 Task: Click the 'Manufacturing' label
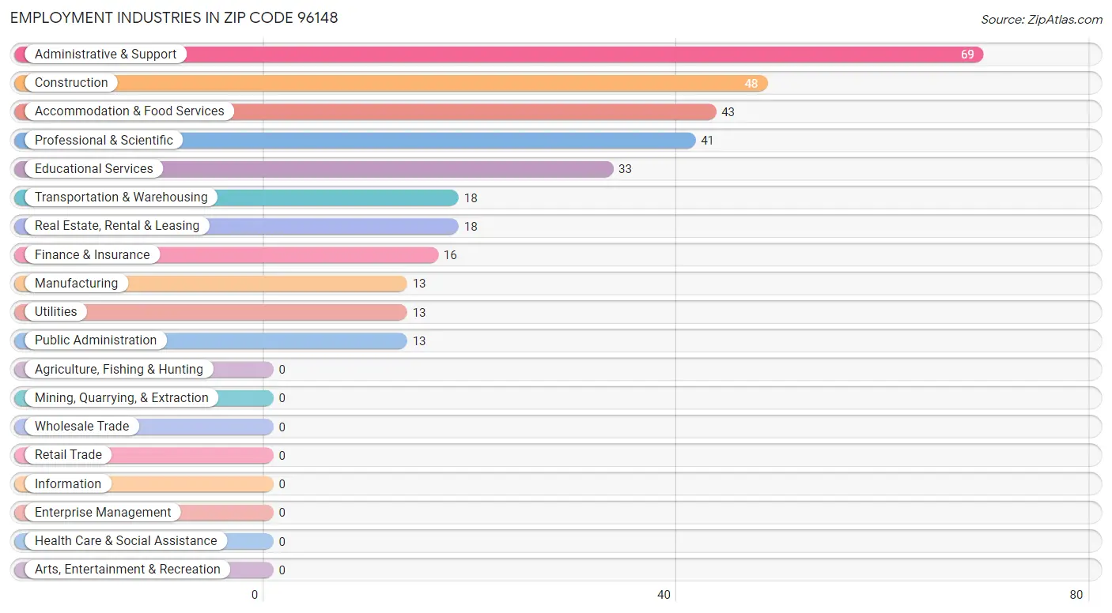click(76, 284)
